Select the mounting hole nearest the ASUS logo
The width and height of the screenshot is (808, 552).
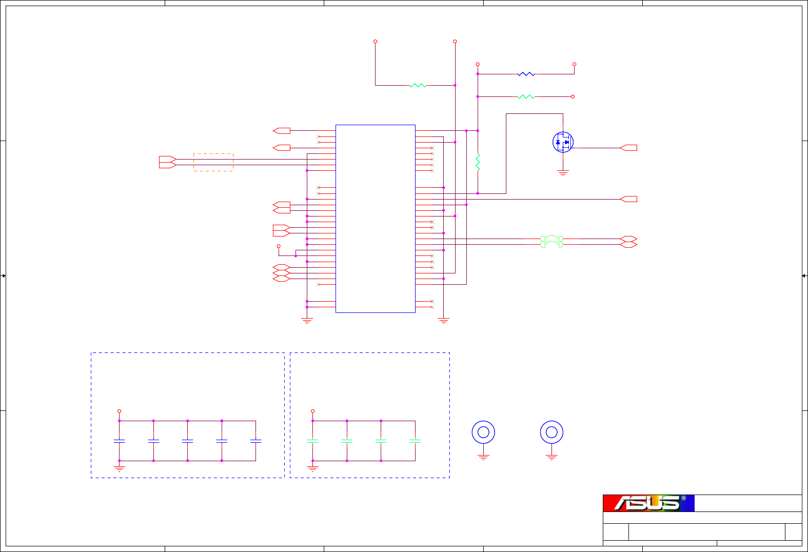[551, 432]
